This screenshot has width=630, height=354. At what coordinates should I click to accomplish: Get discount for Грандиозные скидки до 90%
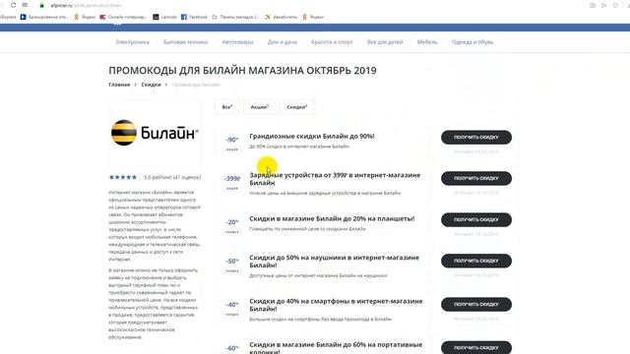tap(476, 138)
